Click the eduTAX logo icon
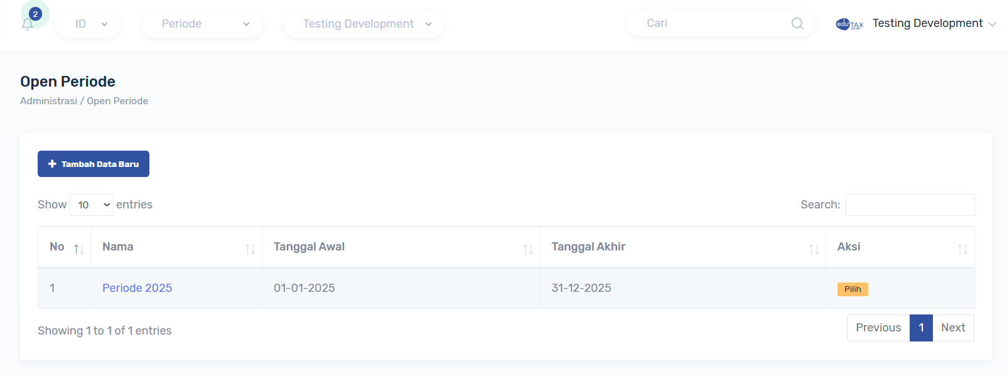 click(x=849, y=24)
